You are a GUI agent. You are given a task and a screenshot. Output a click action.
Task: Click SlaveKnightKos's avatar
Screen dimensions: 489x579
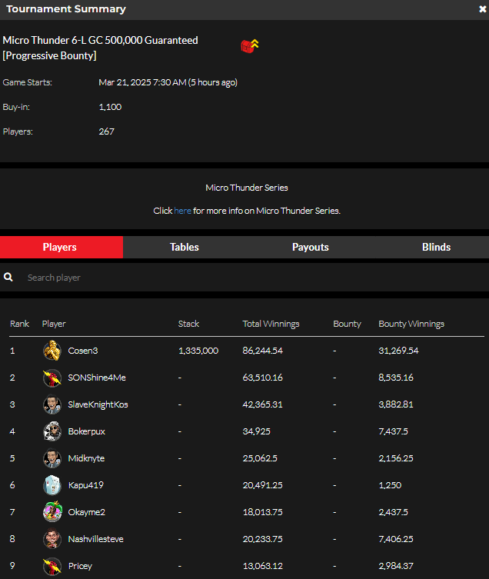tap(52, 404)
